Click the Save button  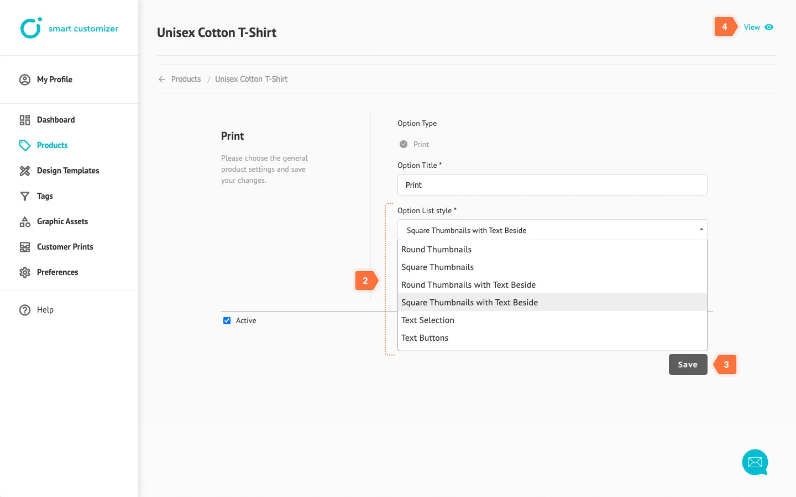(x=688, y=364)
